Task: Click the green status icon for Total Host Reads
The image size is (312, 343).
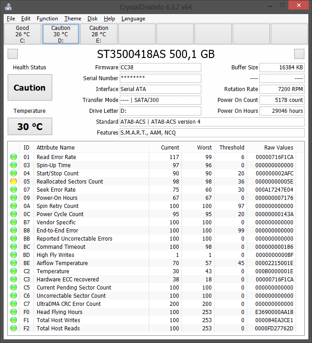Action: coord(14,328)
